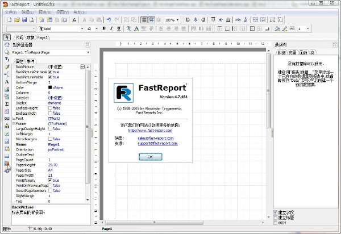Open the 100% zoom dropdown
Image resolution: width=341 pixels, height=234 pixels.
(x=178, y=20)
